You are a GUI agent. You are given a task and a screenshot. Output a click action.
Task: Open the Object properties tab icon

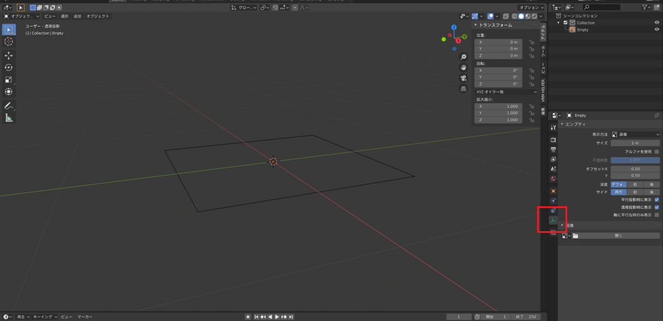pos(553,191)
